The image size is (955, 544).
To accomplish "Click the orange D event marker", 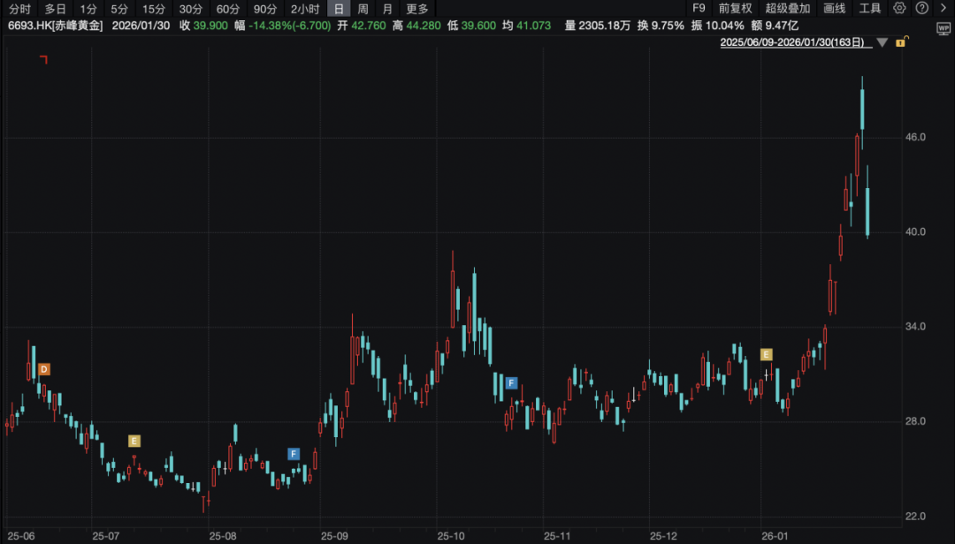I will 44,369.
